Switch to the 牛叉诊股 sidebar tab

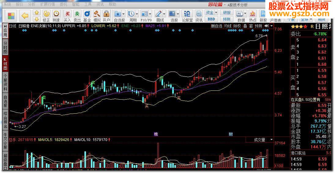[x=5, y=141]
